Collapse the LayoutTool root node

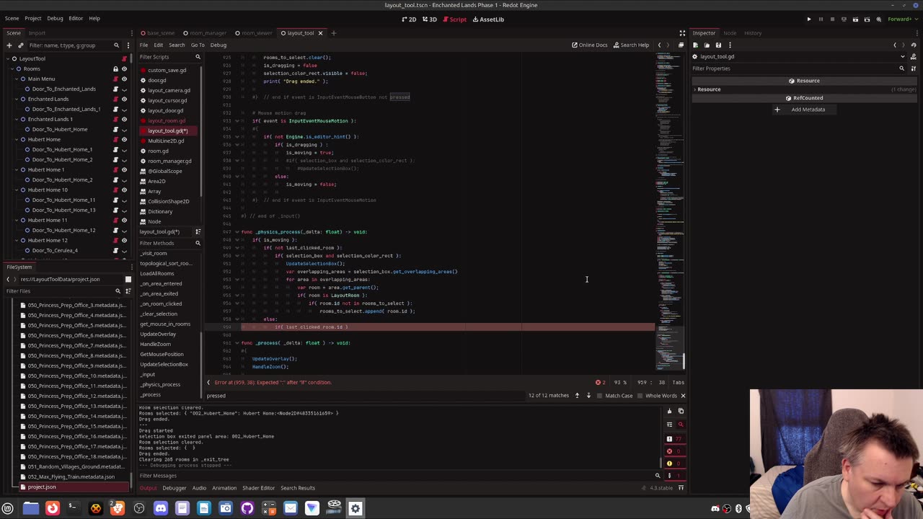(7, 58)
